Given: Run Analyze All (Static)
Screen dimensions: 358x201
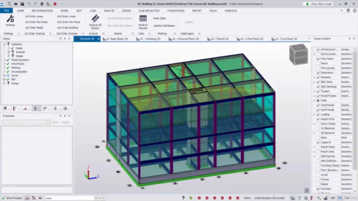Looking at the screenshot, I should 95,22.
